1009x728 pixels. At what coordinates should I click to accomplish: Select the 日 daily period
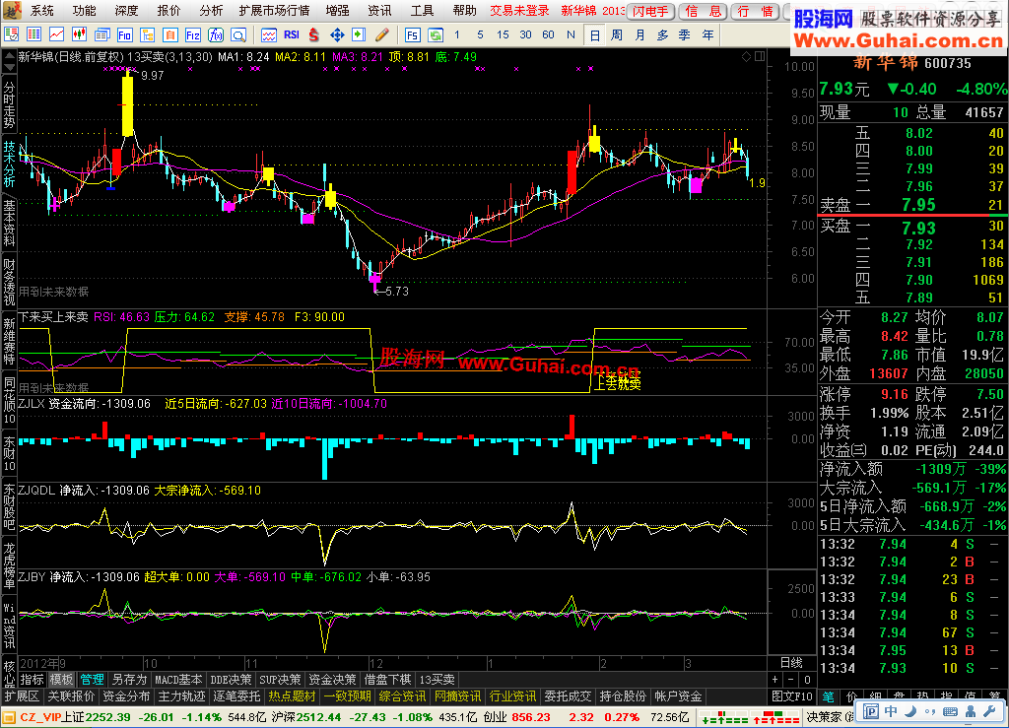(594, 35)
